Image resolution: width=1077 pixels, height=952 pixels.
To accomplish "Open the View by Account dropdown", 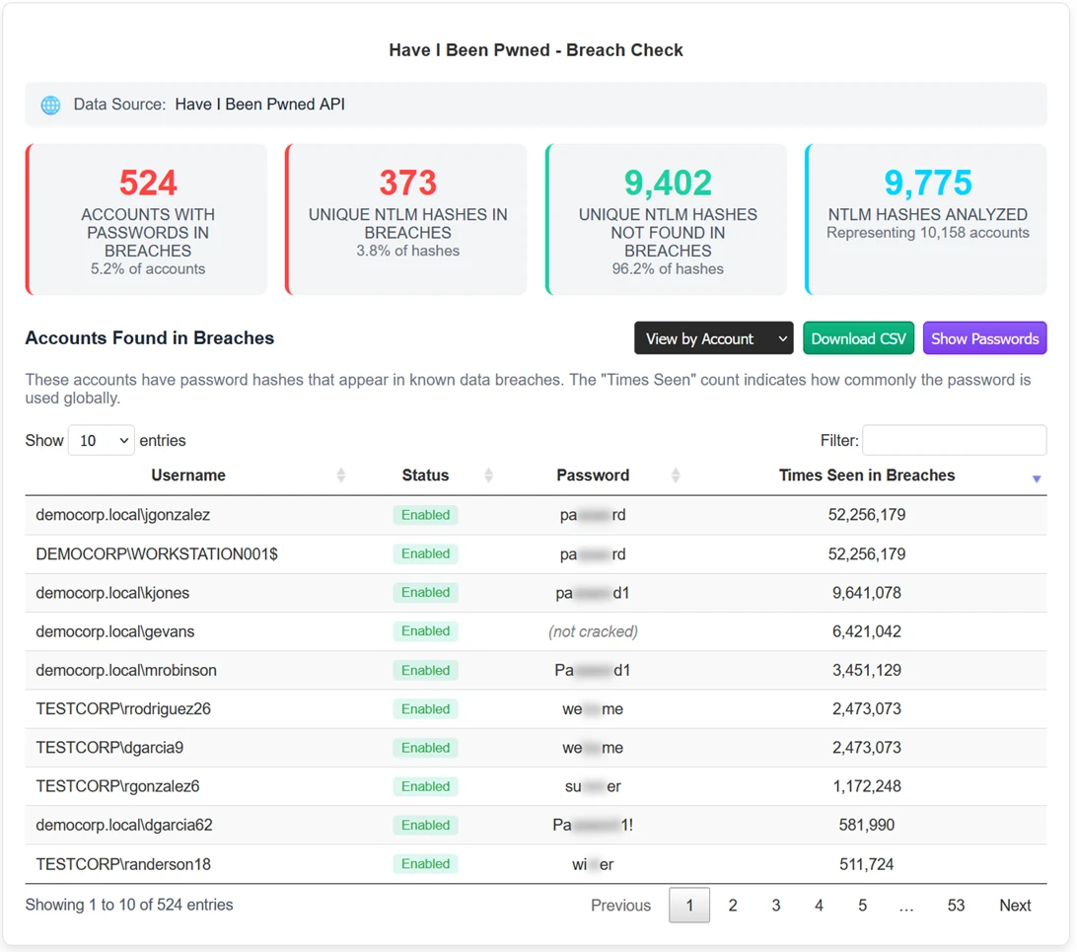I will (714, 338).
